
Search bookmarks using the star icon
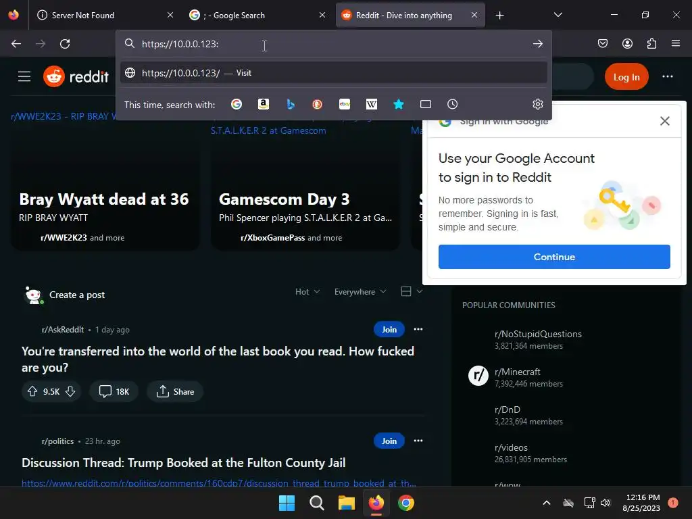tap(399, 104)
